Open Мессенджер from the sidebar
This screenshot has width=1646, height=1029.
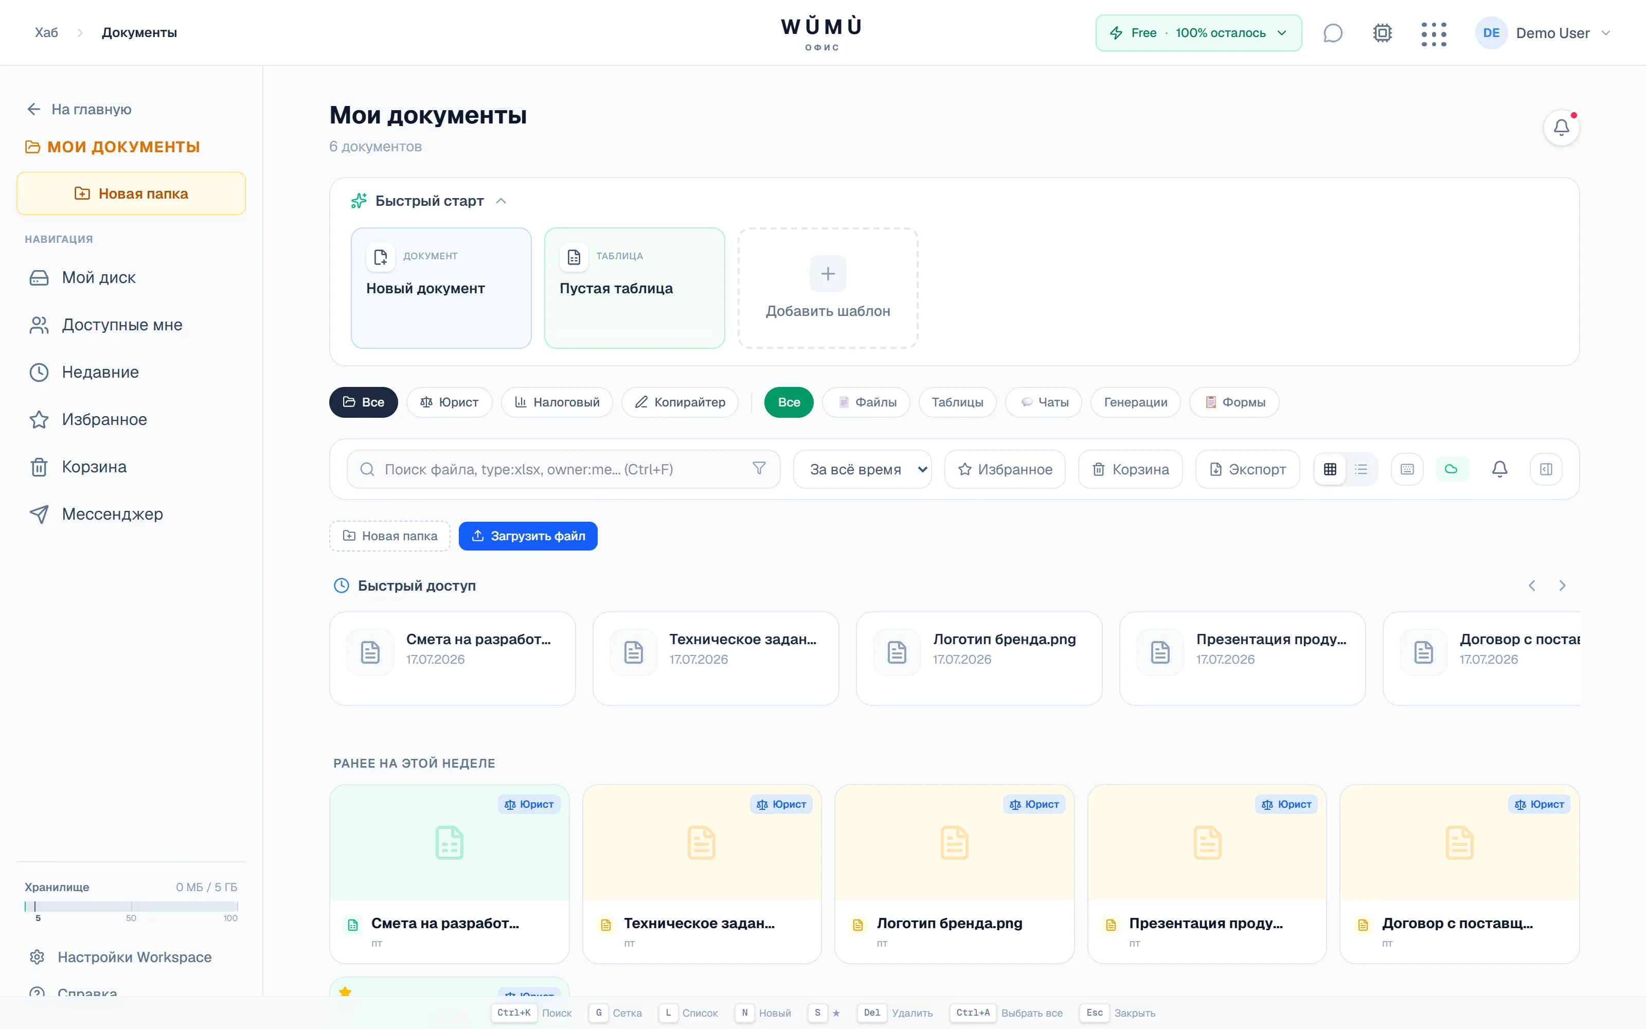[131, 514]
